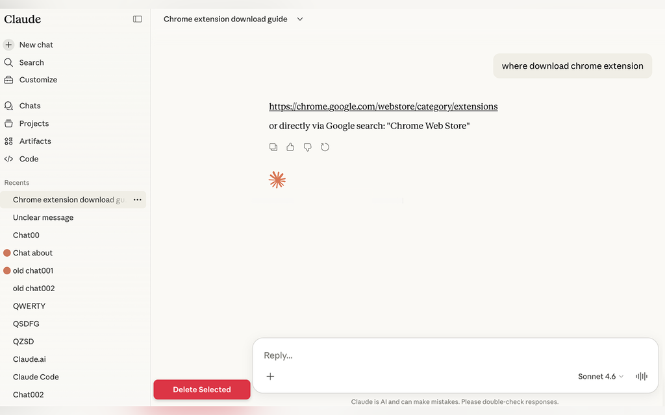Start voice mode with the waveform icon
The height and width of the screenshot is (415, 665).
(641, 376)
